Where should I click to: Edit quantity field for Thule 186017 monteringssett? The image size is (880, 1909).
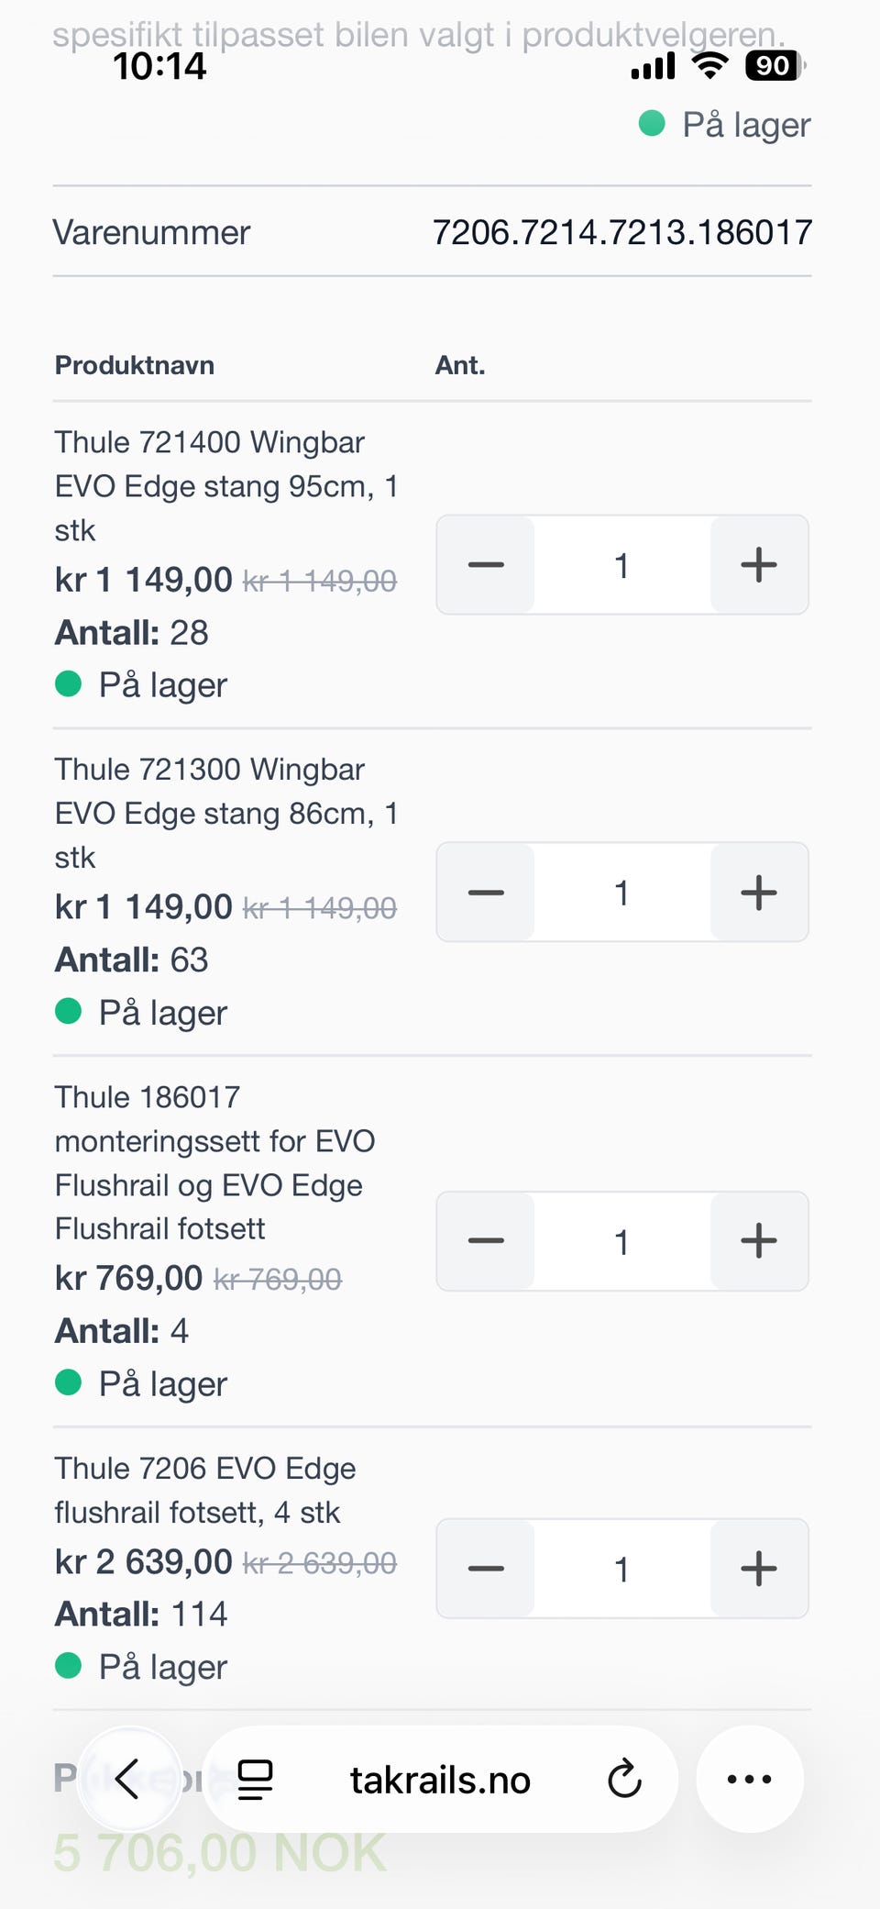621,1241
